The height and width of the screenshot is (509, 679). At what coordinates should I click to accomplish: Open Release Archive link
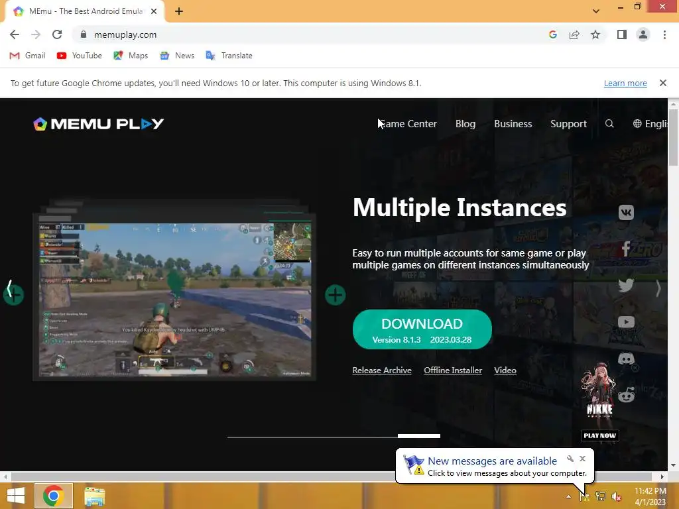pos(382,370)
